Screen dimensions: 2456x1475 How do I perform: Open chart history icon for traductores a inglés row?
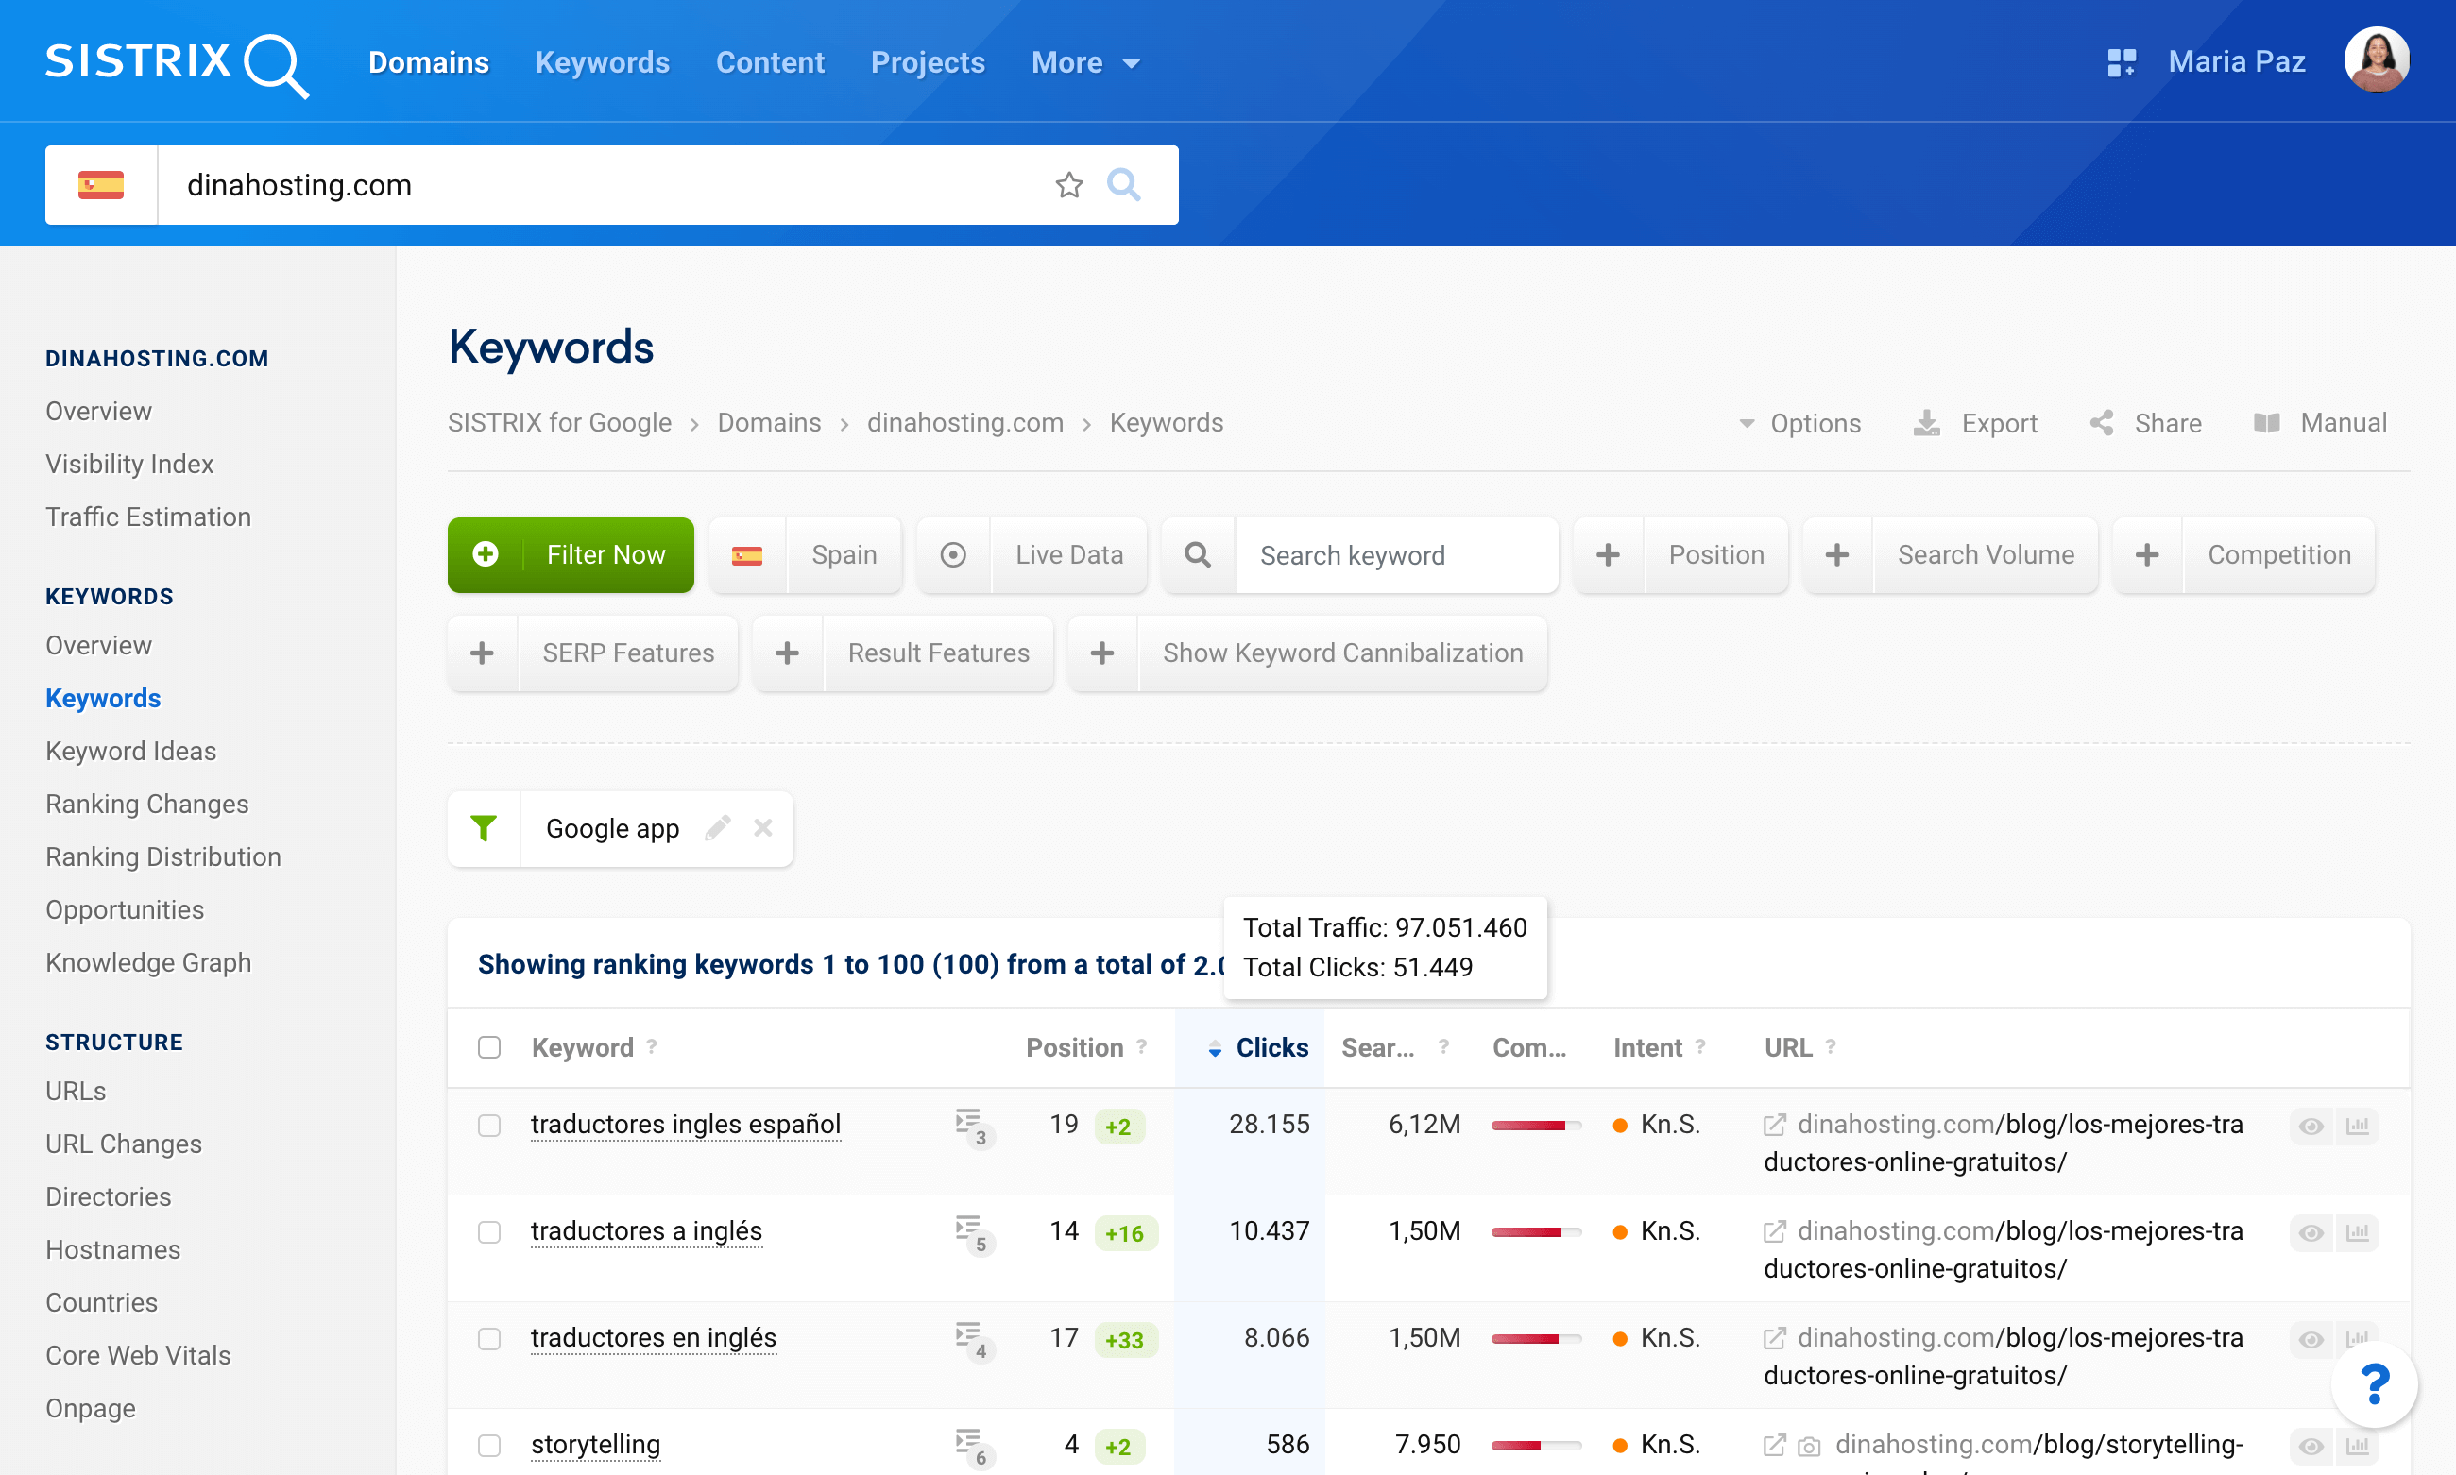point(2357,1232)
